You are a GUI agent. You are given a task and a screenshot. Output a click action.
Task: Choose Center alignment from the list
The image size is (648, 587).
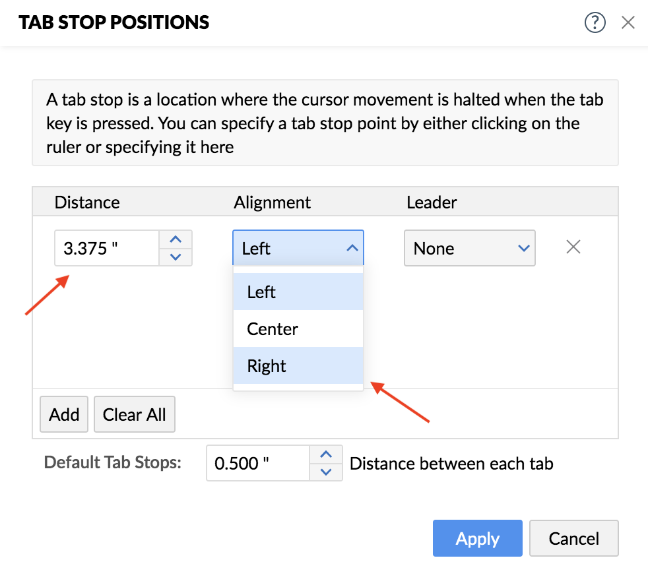pos(298,328)
